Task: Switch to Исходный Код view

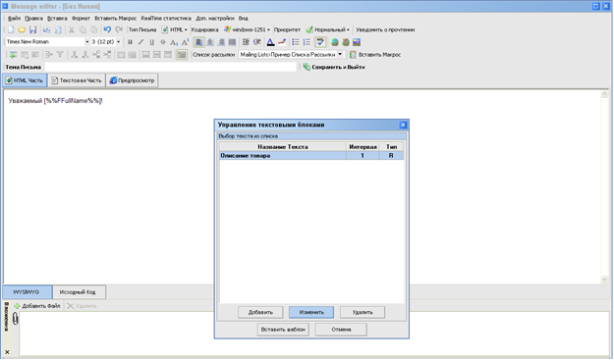Action: [x=80, y=292]
